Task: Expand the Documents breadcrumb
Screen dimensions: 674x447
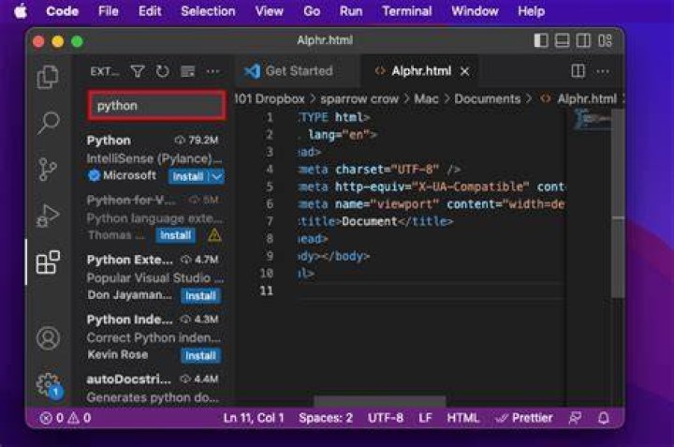Action: (x=488, y=99)
